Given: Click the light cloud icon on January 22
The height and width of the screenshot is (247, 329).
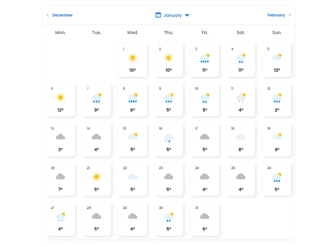Looking at the screenshot, I should (132, 177).
